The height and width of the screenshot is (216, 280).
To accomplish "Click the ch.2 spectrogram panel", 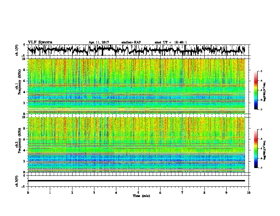I will point(136,145).
